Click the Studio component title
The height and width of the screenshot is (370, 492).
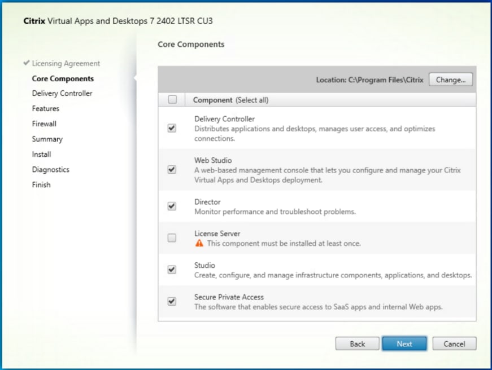pos(204,265)
